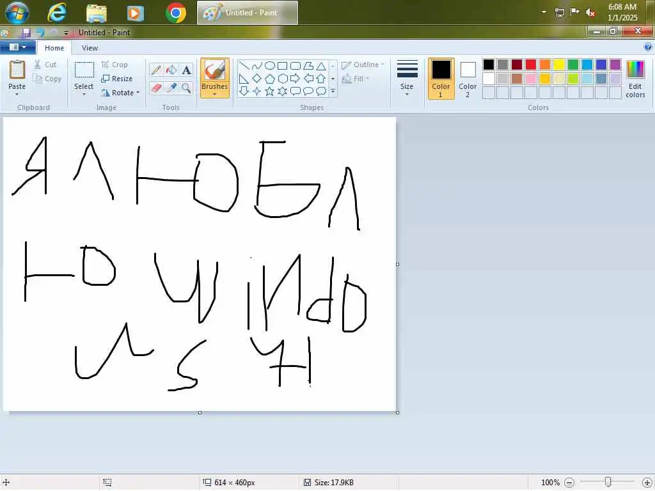Screen dimensions: 655x491
Task: Customize Quick Access Toolbar dropdown arrow
Action: 66,33
